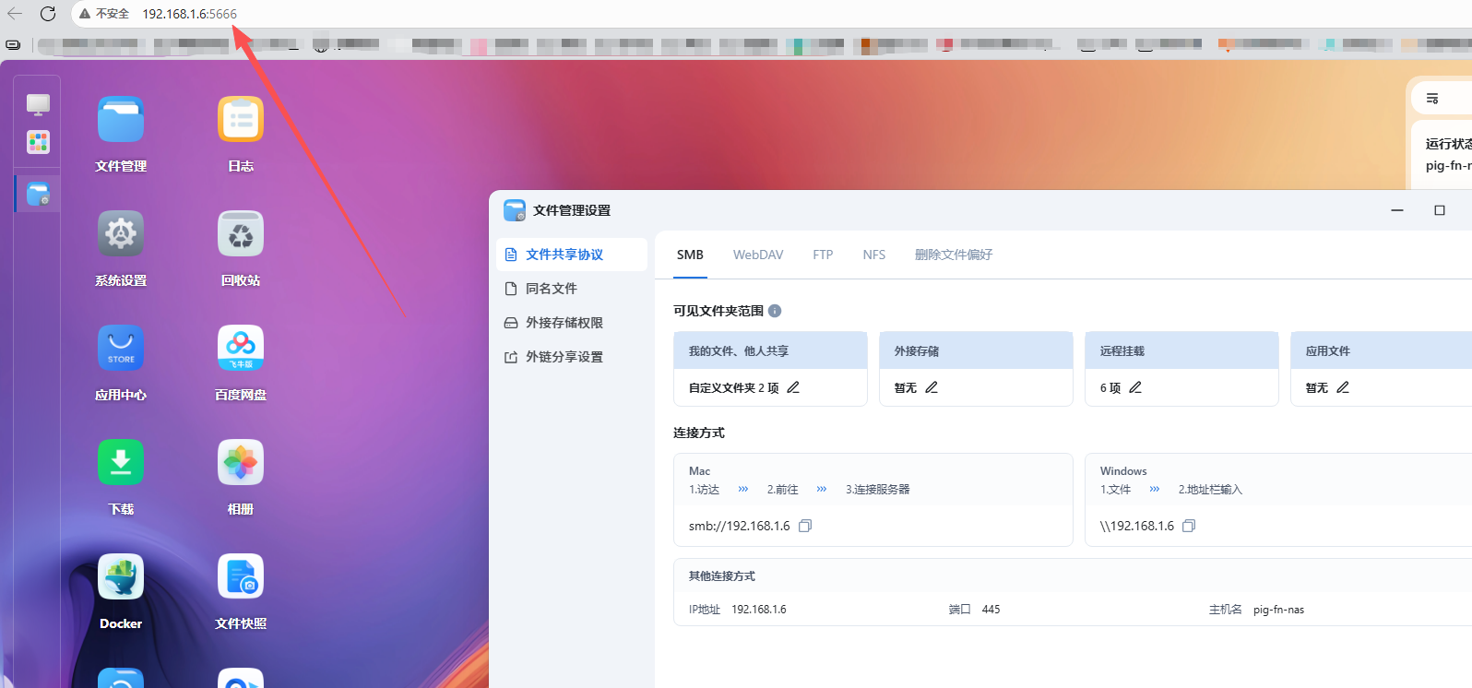Open the 日志 log app icon
This screenshot has width=1472, height=688.
tap(241, 120)
